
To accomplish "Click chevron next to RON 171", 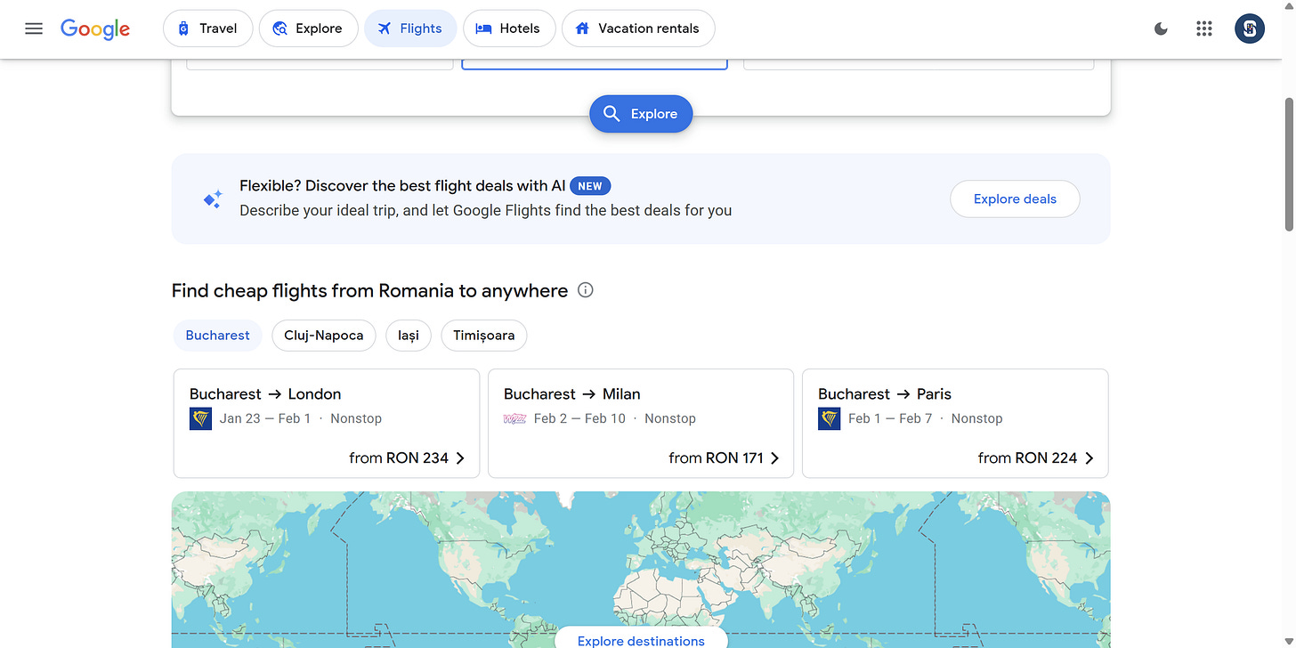I will pos(774,458).
